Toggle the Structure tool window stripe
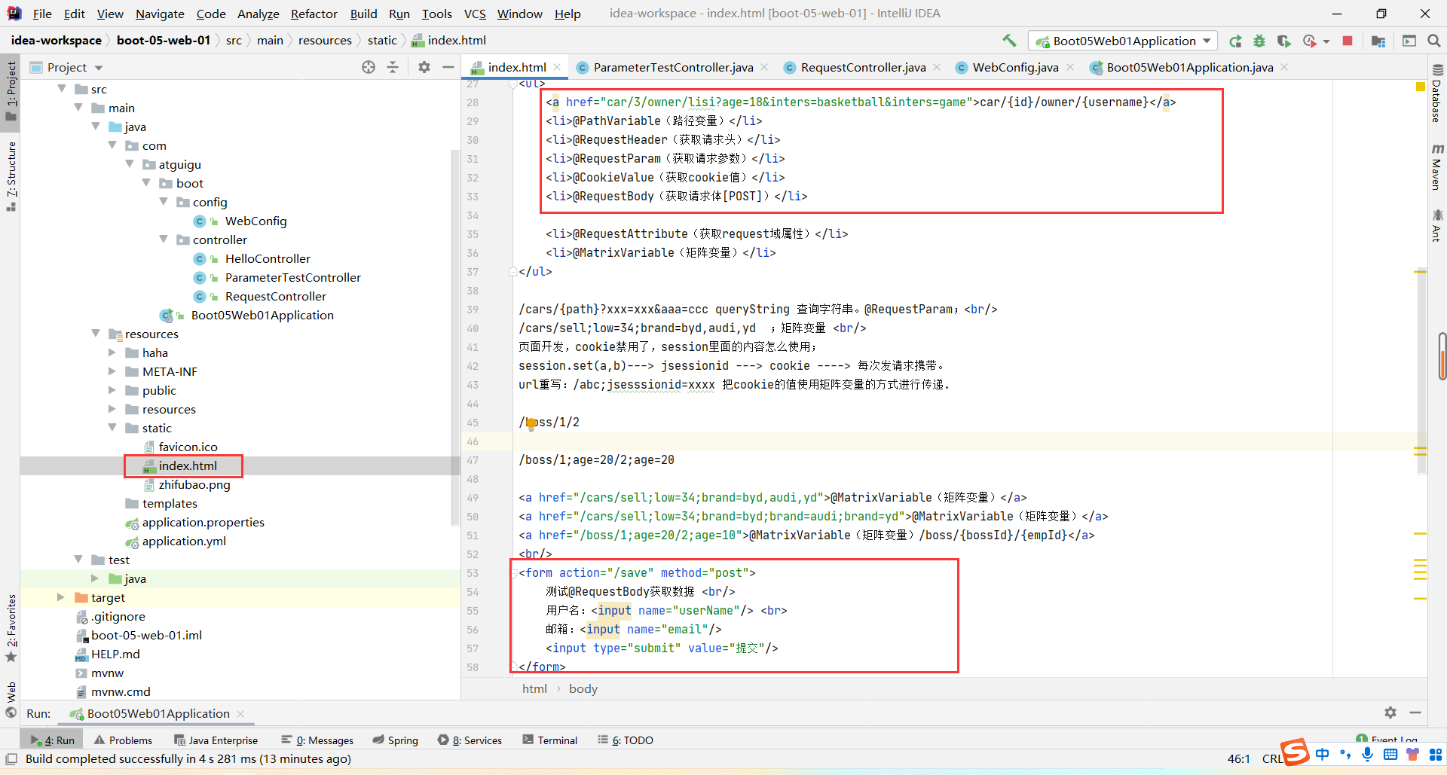Screen dimensions: 1447x775 point(11,175)
